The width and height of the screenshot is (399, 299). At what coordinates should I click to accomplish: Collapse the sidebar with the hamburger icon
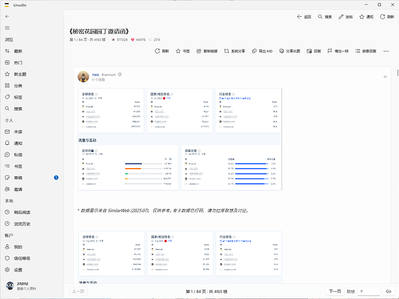(x=7, y=28)
